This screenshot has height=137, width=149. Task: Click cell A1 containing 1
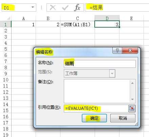pyautogui.click(x=23, y=25)
